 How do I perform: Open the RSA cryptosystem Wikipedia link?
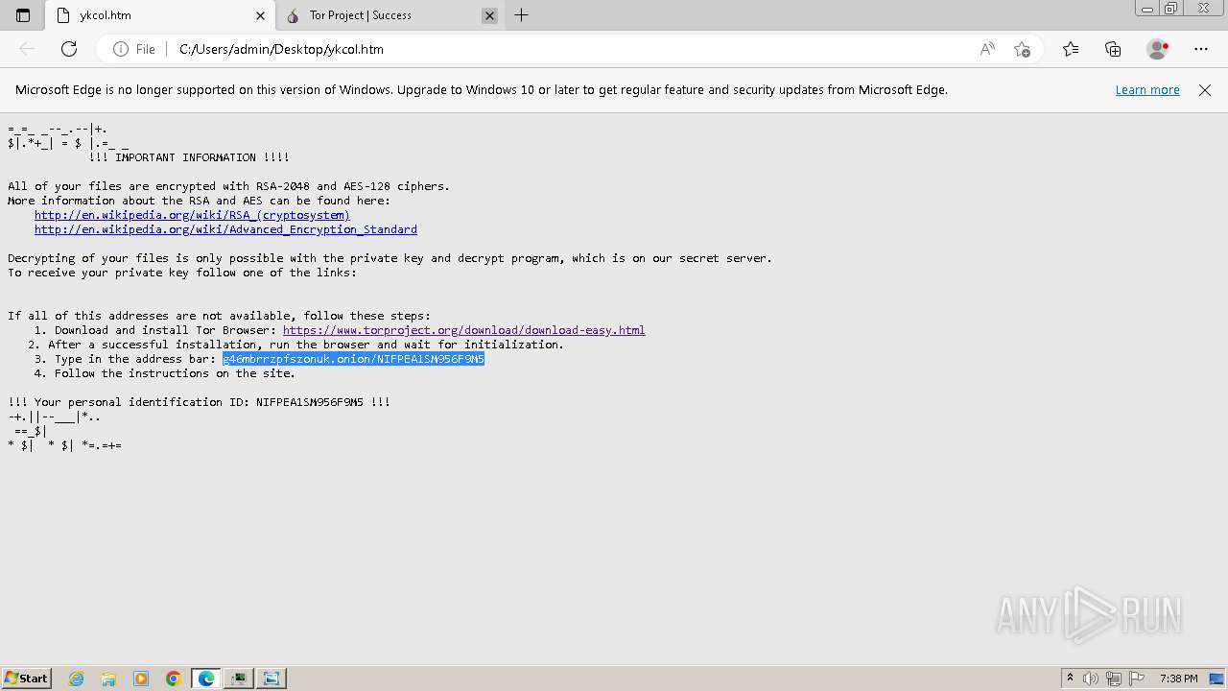(x=192, y=215)
